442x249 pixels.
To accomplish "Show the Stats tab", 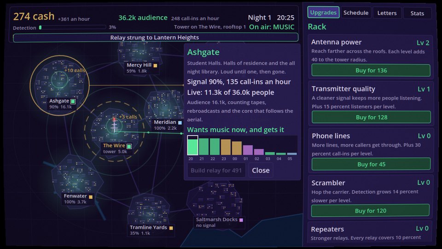I will coord(417,13).
